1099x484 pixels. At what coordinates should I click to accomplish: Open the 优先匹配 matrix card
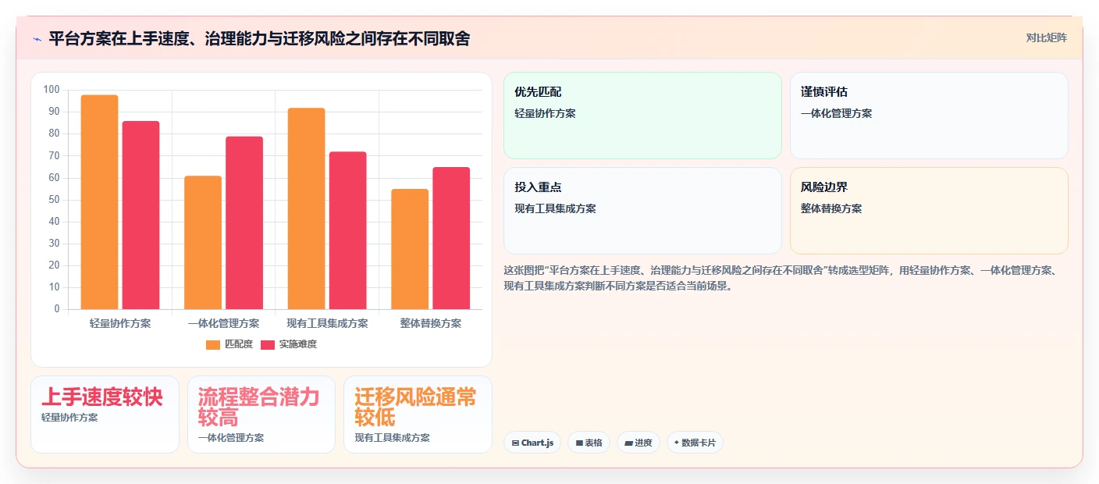pyautogui.click(x=642, y=116)
